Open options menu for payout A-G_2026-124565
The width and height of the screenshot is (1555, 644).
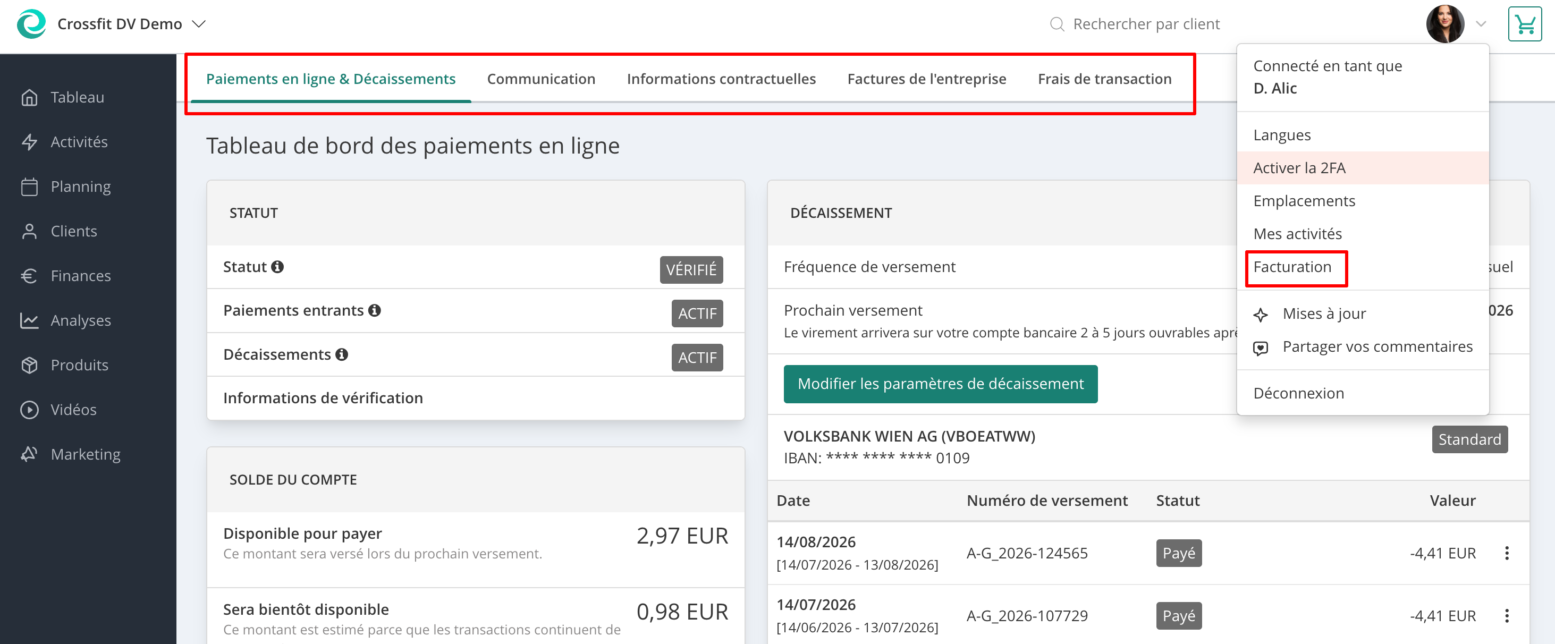pos(1507,553)
